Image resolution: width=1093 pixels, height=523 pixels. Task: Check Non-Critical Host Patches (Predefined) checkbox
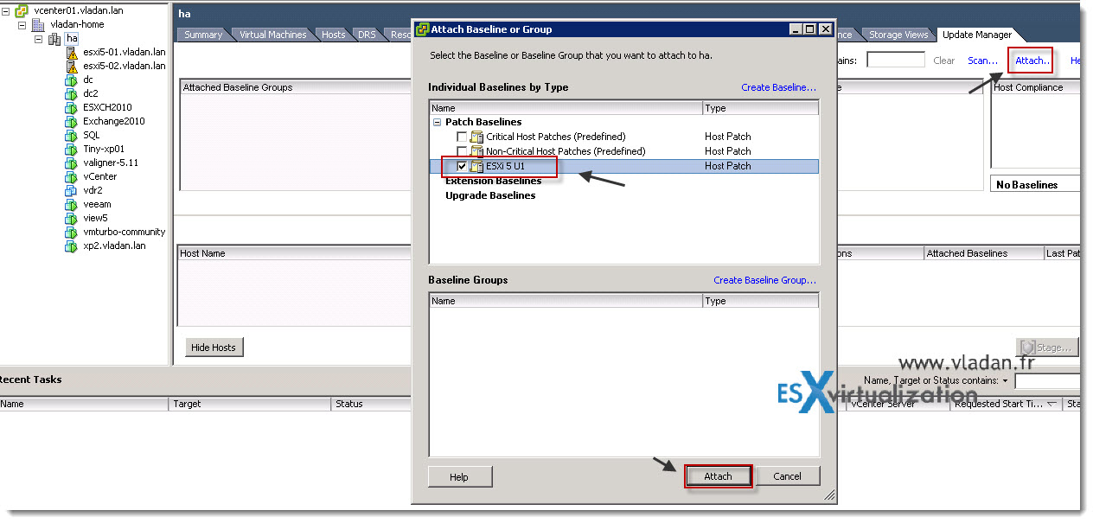click(x=462, y=151)
